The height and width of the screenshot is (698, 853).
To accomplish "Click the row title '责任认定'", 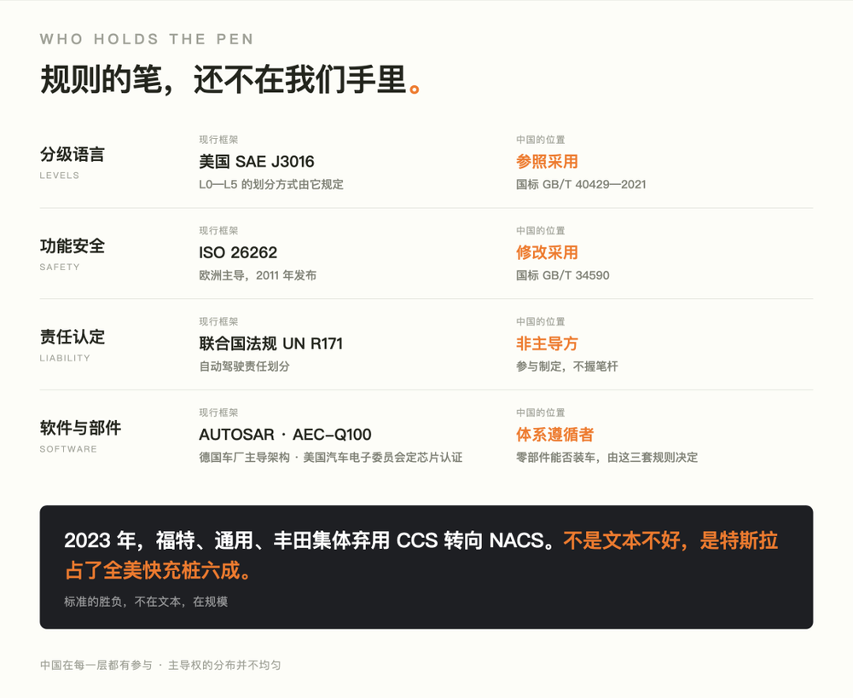I will point(73,337).
